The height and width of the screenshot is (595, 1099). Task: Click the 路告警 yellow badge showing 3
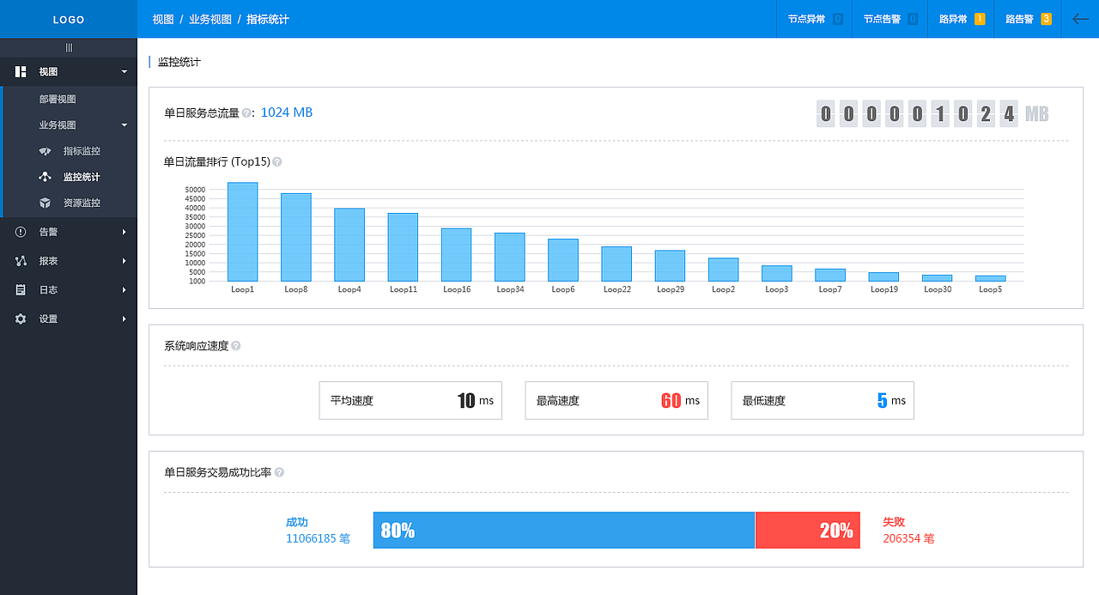(1046, 19)
